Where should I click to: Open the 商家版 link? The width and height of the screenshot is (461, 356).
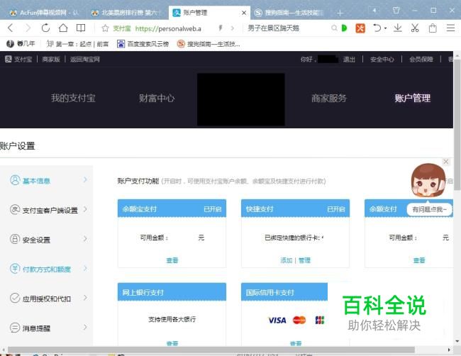pos(51,60)
